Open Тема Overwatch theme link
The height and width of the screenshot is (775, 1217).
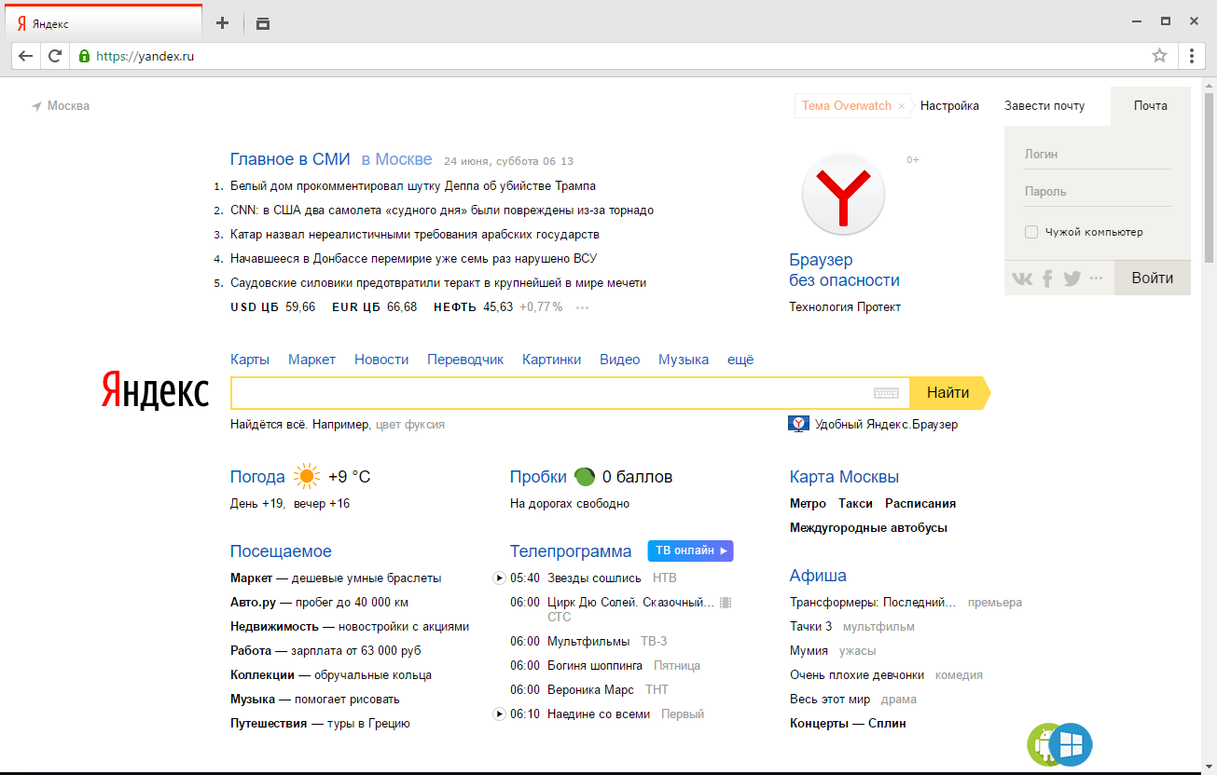(847, 106)
